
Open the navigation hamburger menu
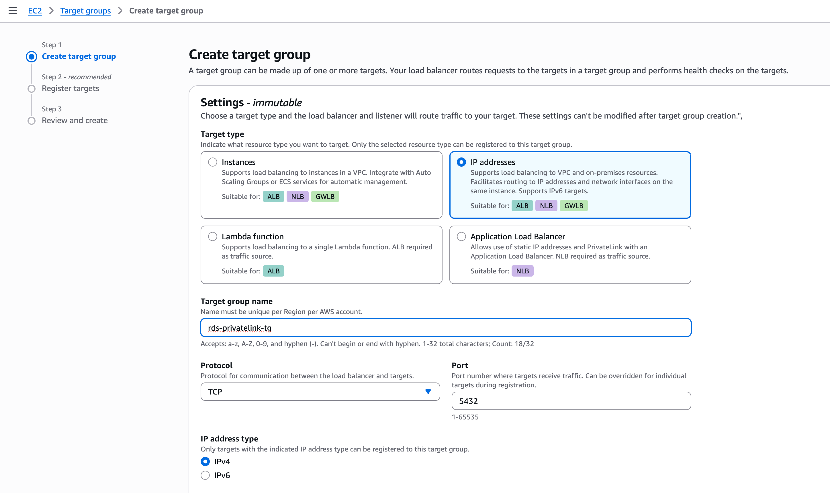[13, 11]
